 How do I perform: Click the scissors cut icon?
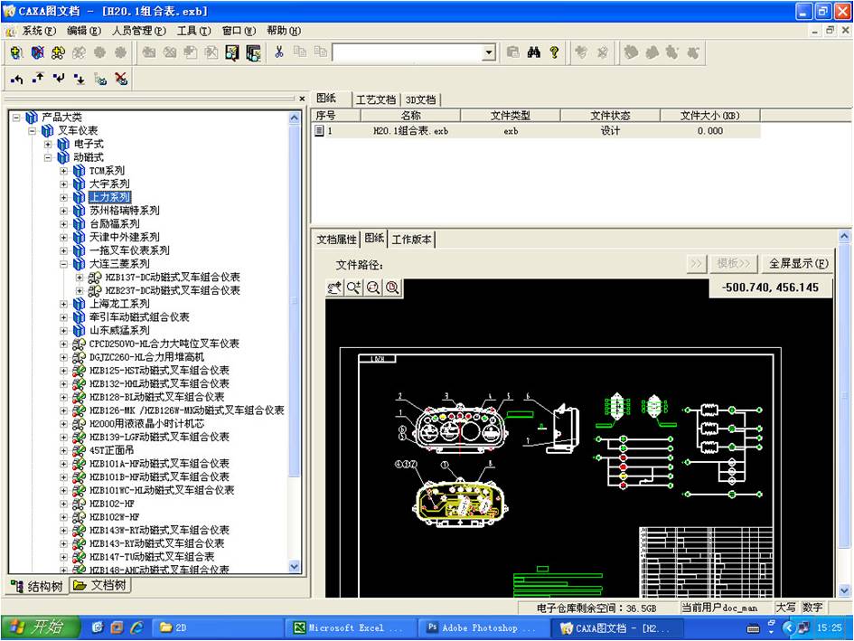(x=279, y=52)
